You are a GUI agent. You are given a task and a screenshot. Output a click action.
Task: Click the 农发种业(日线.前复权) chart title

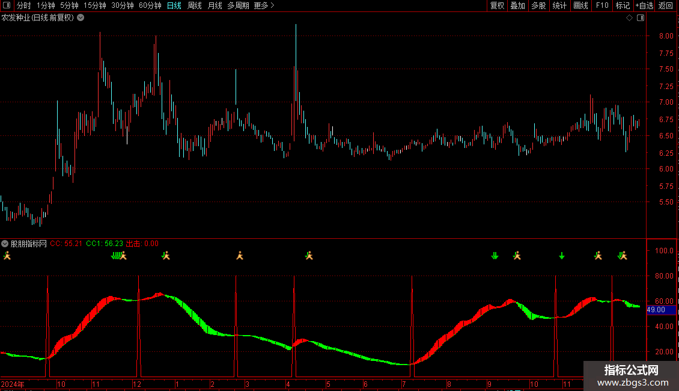[x=38, y=18]
